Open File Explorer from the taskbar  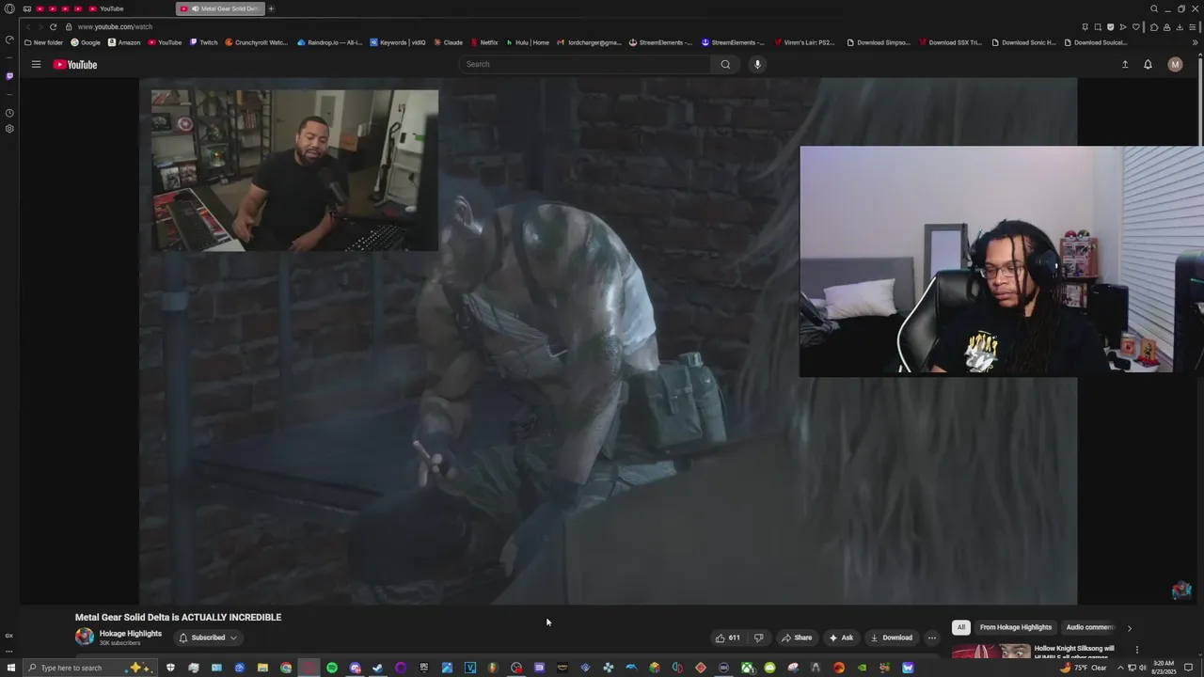pyautogui.click(x=262, y=668)
